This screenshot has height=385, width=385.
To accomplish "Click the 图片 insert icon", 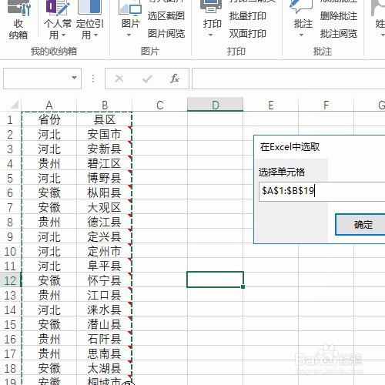I will 130,8.
